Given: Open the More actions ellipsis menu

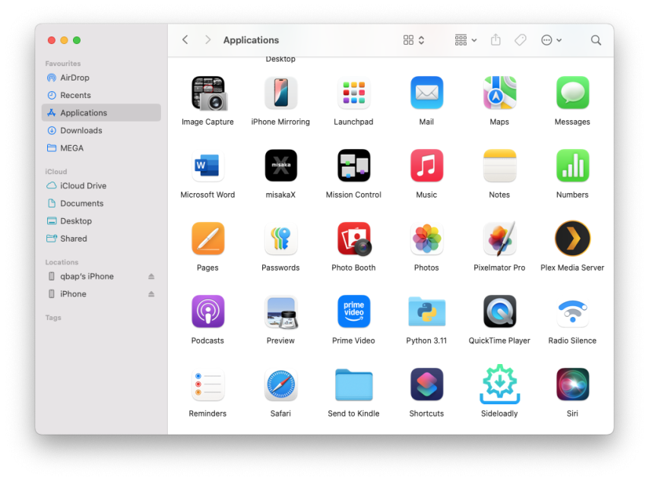Looking at the screenshot, I should coord(551,40).
